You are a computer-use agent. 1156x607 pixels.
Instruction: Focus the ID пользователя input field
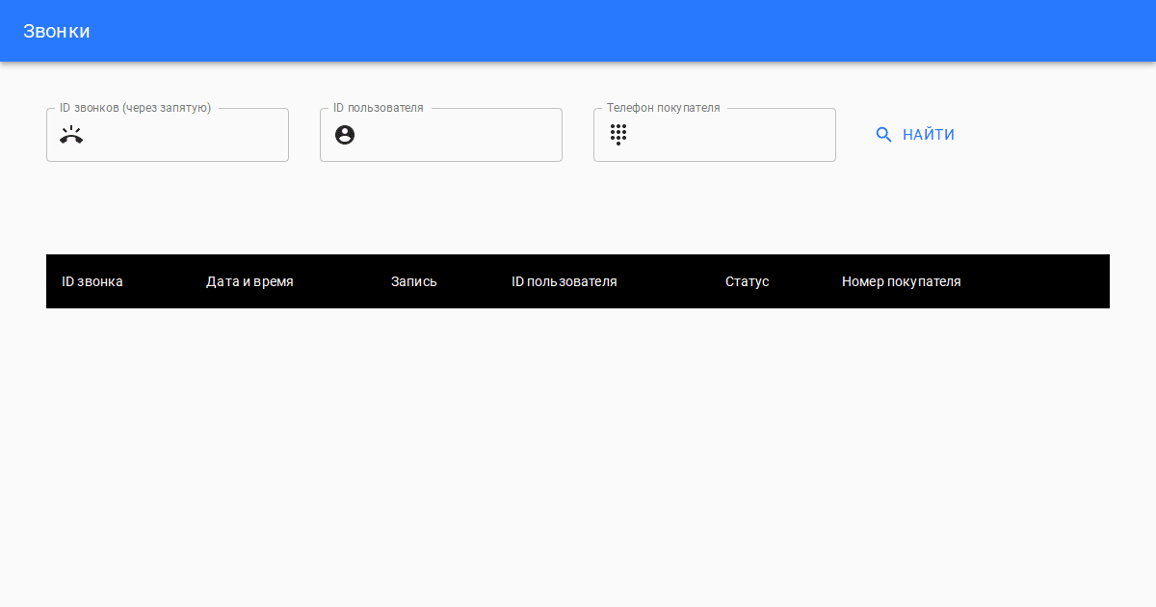[441, 135]
